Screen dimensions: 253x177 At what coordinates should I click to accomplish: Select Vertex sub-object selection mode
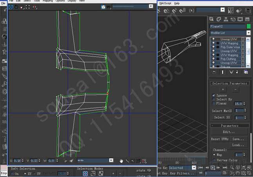point(85,173)
